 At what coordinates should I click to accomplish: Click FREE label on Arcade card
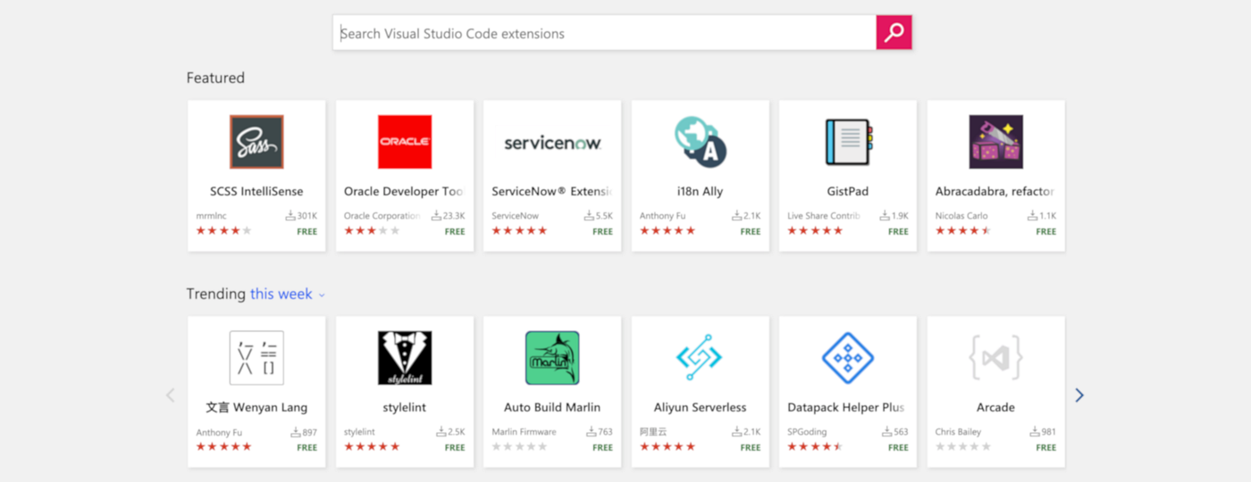(1045, 447)
